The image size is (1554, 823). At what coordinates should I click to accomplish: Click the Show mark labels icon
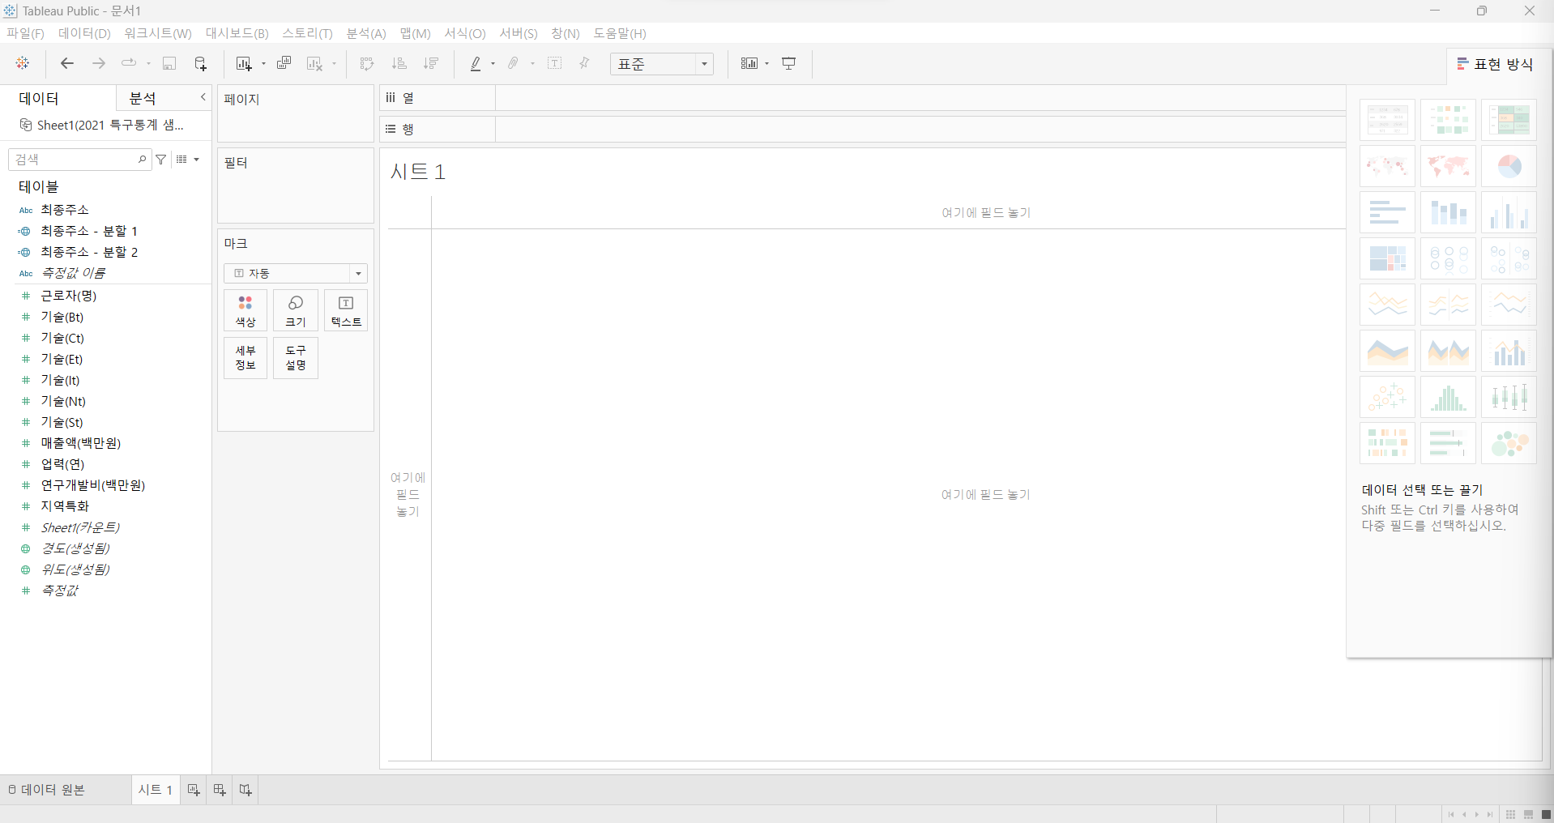click(555, 63)
